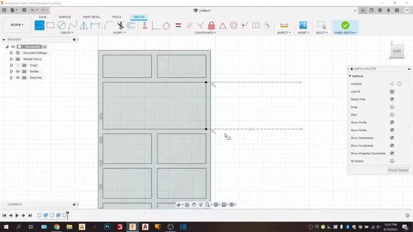This screenshot has height=232, width=413.
Task: Expand the Document Settings node
Action: pos(12,53)
